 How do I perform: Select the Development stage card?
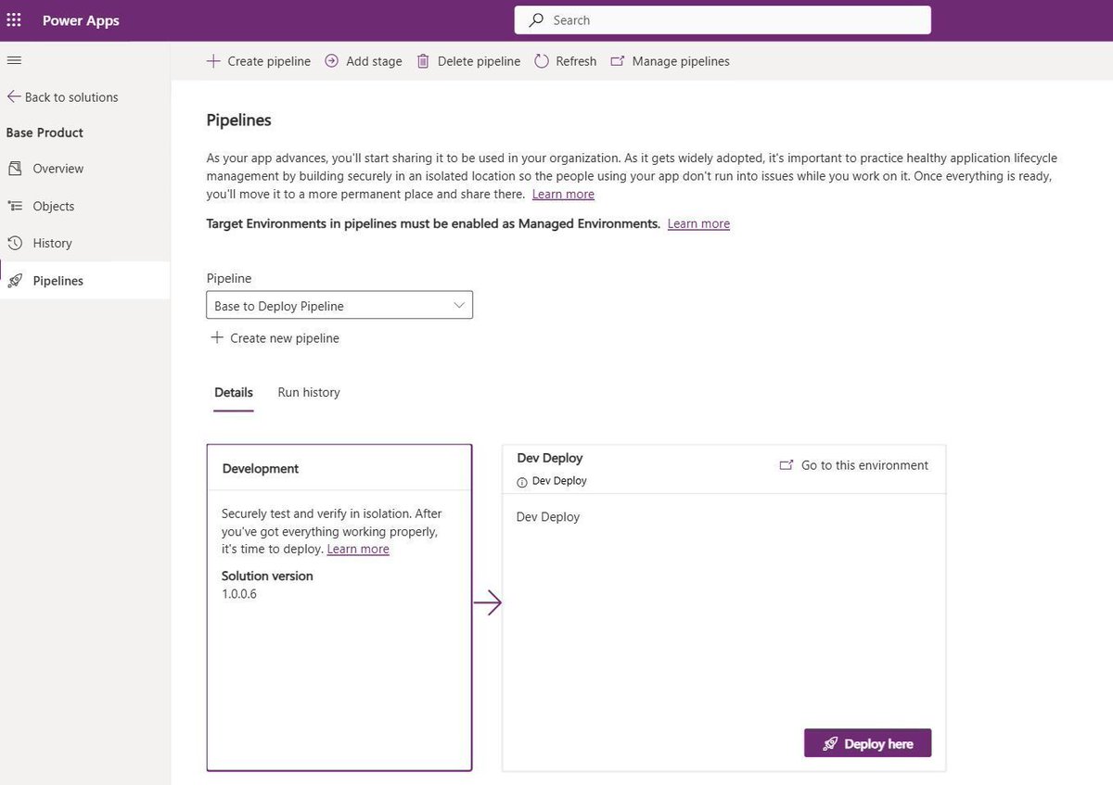(339, 607)
